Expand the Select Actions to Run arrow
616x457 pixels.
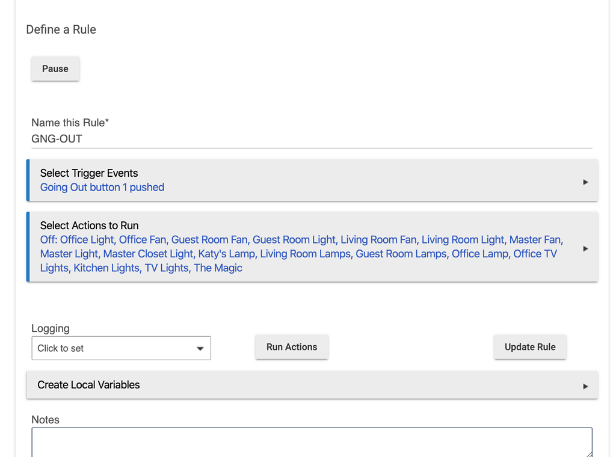pos(585,248)
